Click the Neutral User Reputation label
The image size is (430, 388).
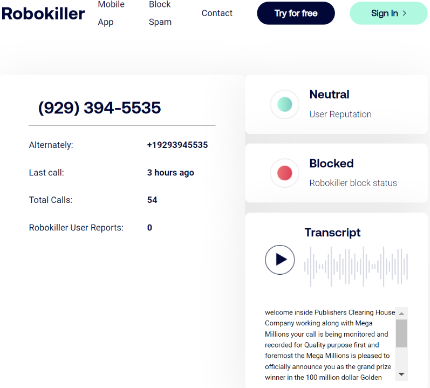329,95
